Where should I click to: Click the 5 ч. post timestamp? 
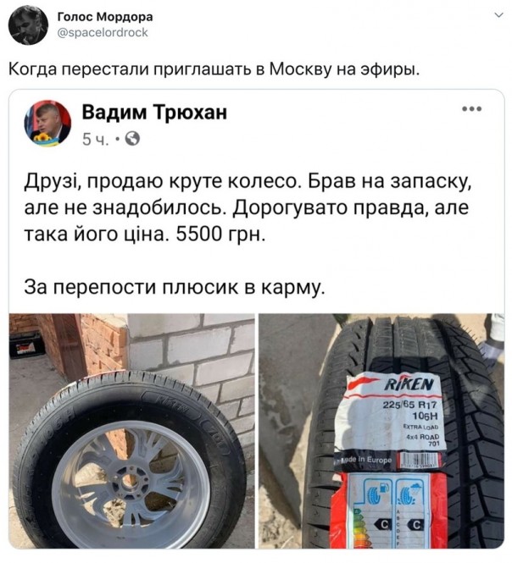pyautogui.click(x=95, y=140)
